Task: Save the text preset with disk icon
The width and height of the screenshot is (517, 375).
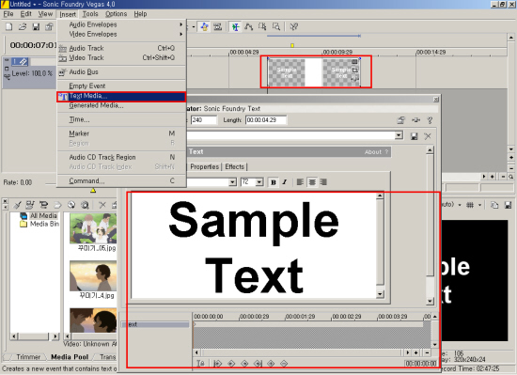Action: 415,136
